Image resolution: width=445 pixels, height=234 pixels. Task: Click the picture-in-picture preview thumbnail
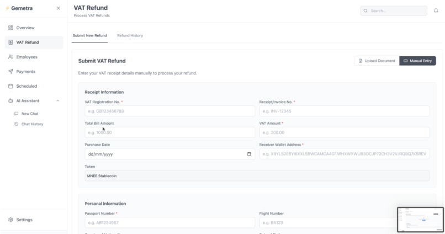[x=420, y=220]
